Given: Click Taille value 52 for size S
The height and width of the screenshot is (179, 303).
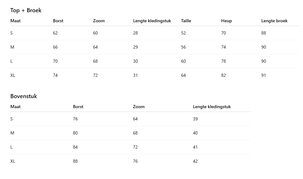Looking at the screenshot, I should (x=183, y=33).
